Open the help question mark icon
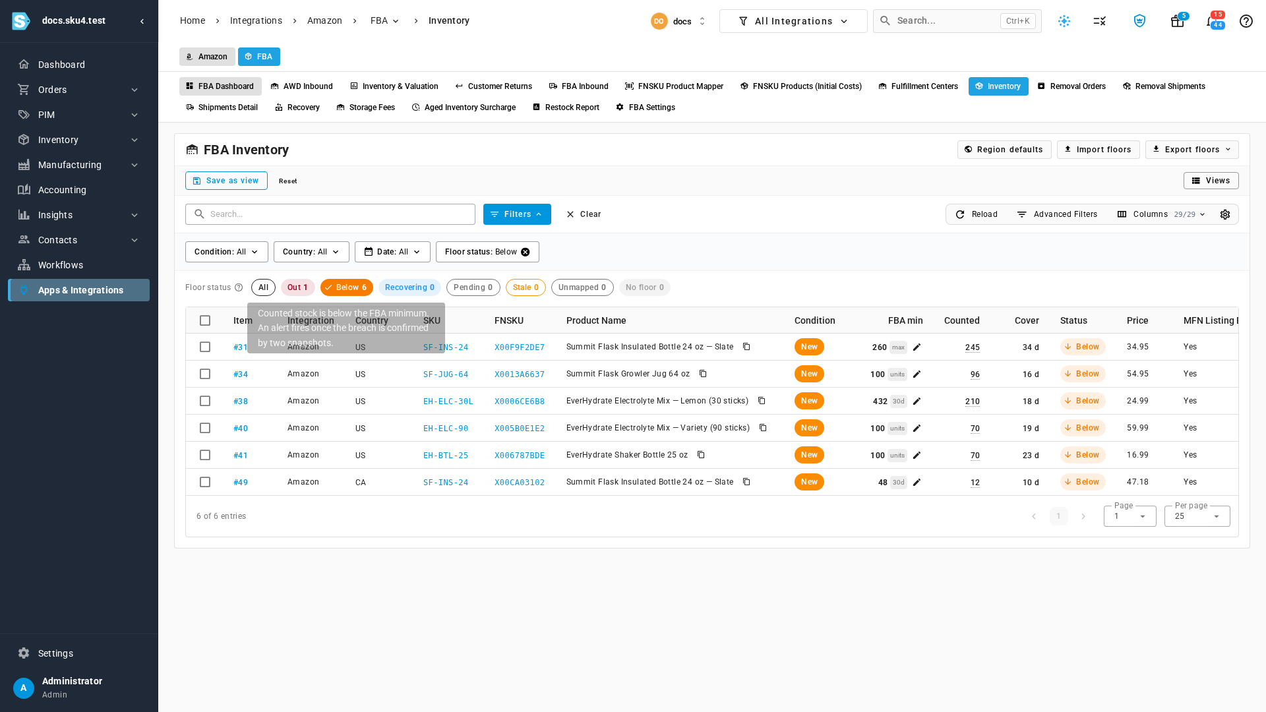 pyautogui.click(x=1246, y=21)
